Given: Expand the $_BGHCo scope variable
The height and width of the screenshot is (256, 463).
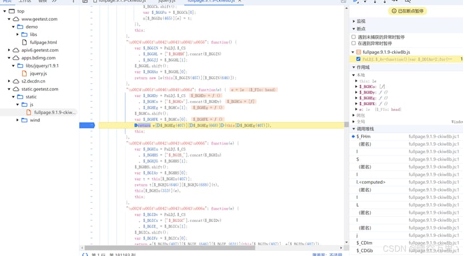Looking at the screenshot, I should [x=357, y=87].
